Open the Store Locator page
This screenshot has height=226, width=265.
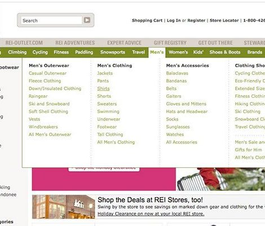click(x=224, y=20)
